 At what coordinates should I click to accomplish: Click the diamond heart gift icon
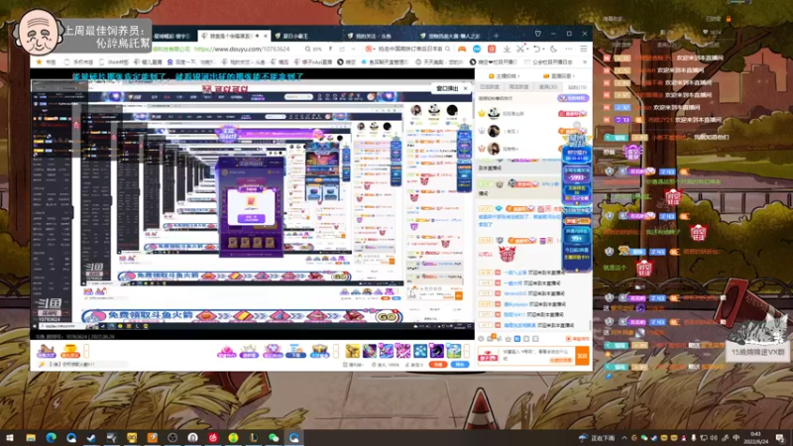coord(272,351)
